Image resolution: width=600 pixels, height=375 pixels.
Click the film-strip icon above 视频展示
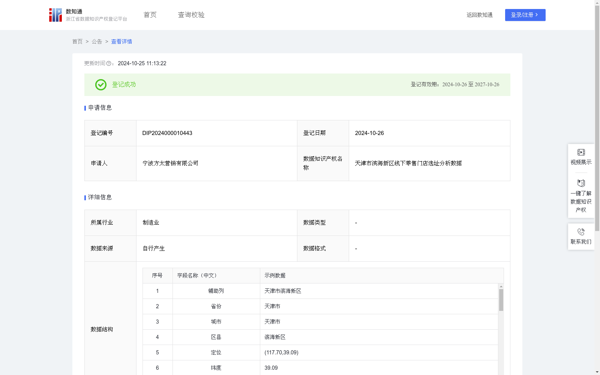click(581, 152)
